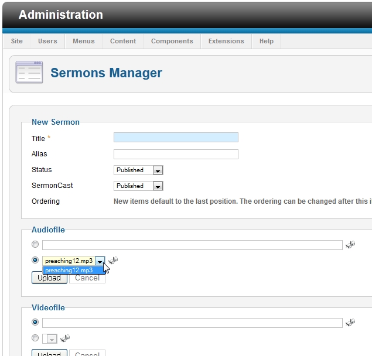
Task: Click toggle icon beside Videofile text field
Action: [350, 322]
